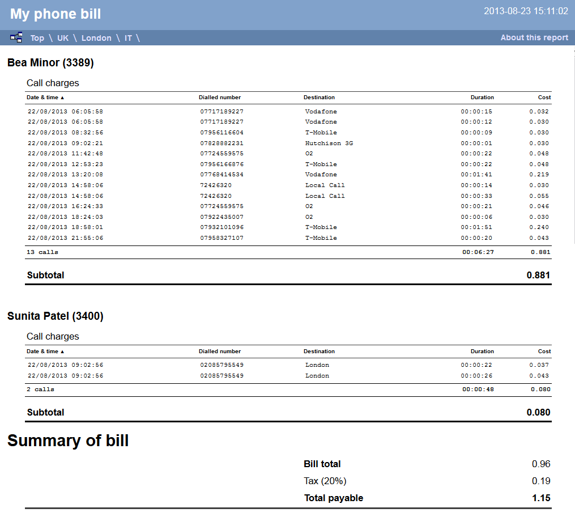The height and width of the screenshot is (521, 575).
Task: Toggle sort order on Date & time column
Action: [x=44, y=97]
